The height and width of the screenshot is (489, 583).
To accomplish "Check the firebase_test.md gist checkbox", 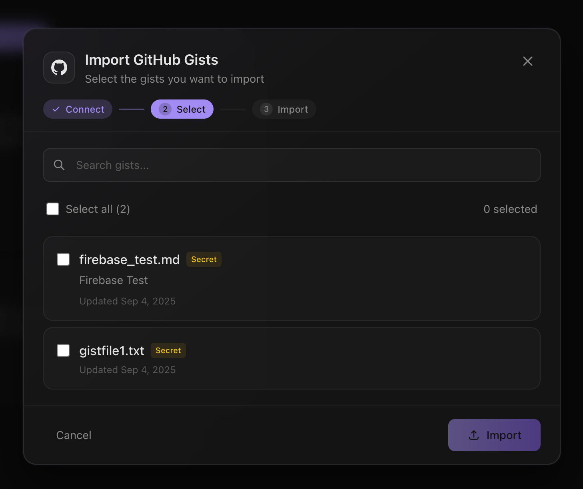I will 63,259.
